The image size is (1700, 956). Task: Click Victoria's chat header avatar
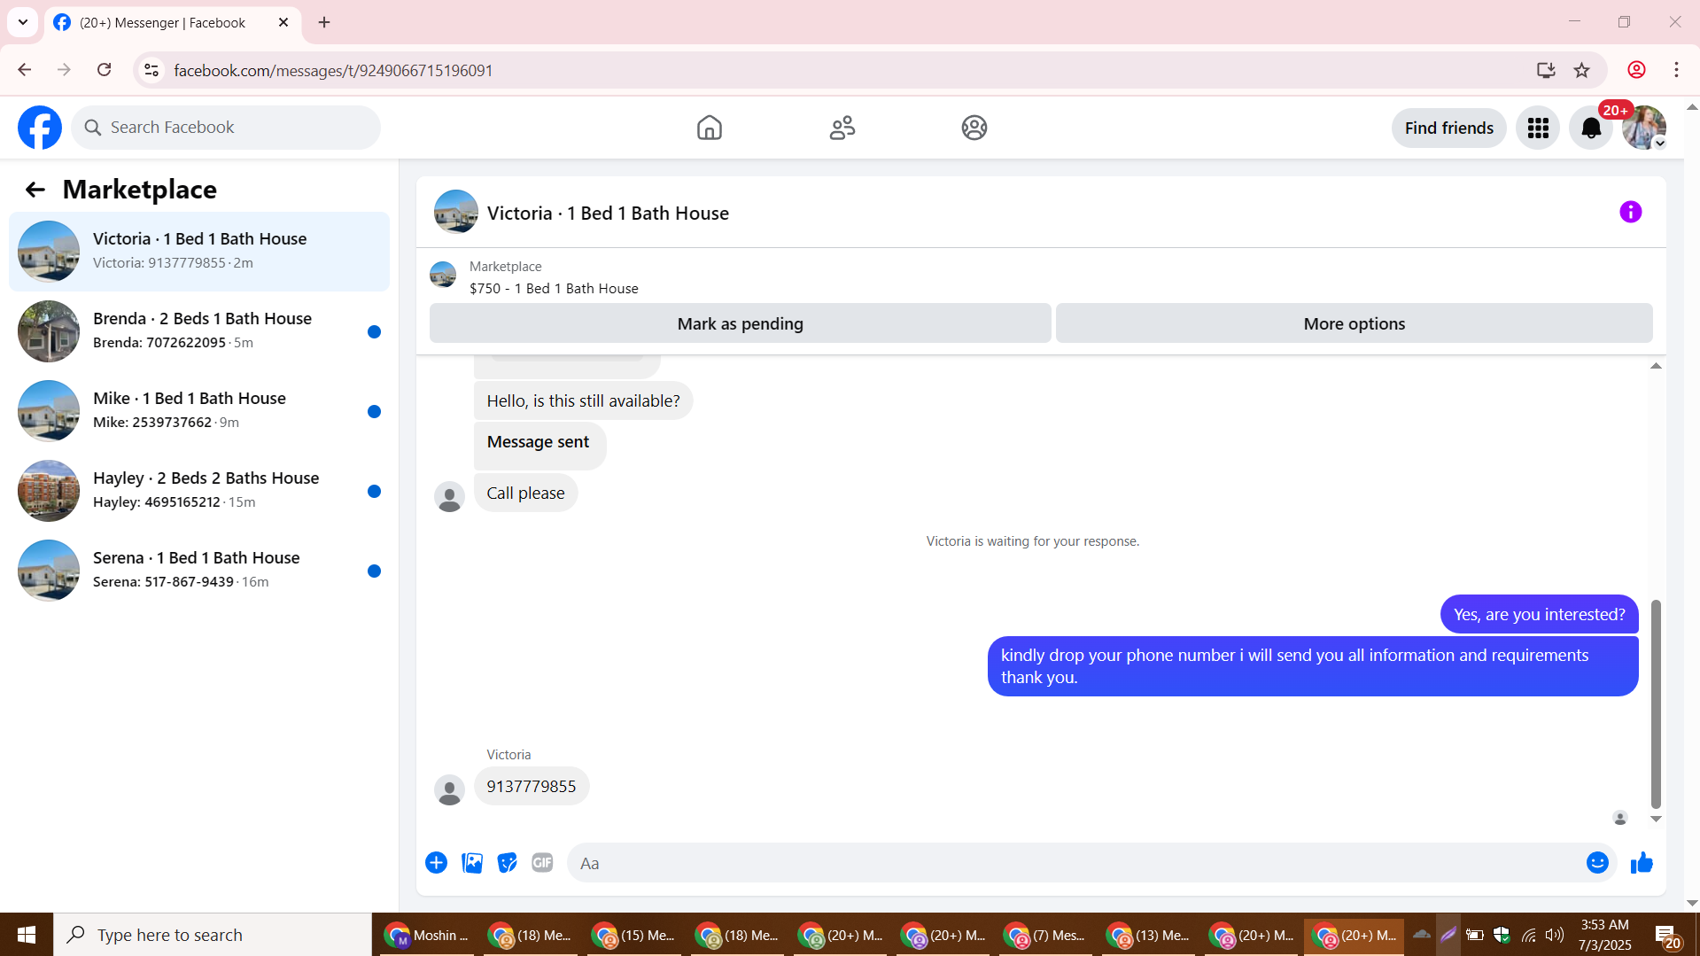coord(456,213)
